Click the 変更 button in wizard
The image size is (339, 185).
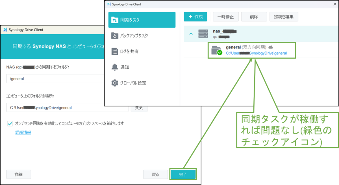coord(139,108)
